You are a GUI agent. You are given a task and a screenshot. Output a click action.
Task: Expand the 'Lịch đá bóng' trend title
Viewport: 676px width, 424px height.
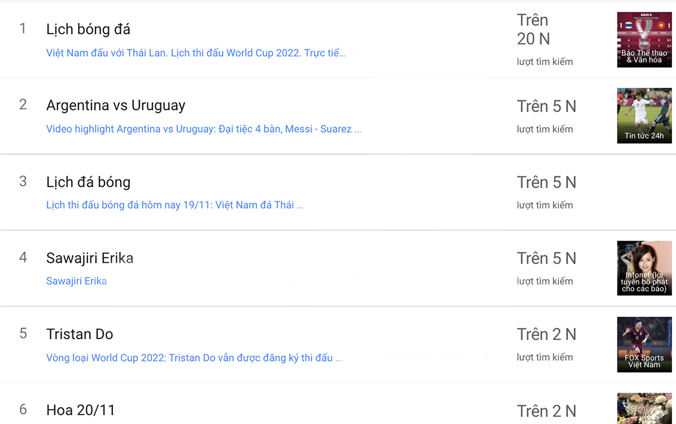88,182
